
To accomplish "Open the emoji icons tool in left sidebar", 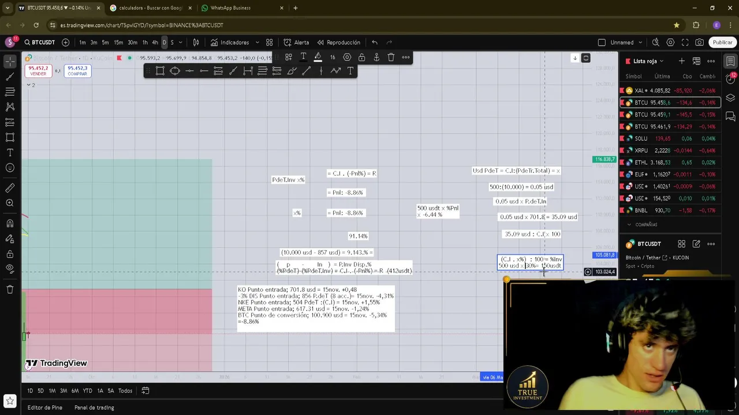I will point(10,168).
